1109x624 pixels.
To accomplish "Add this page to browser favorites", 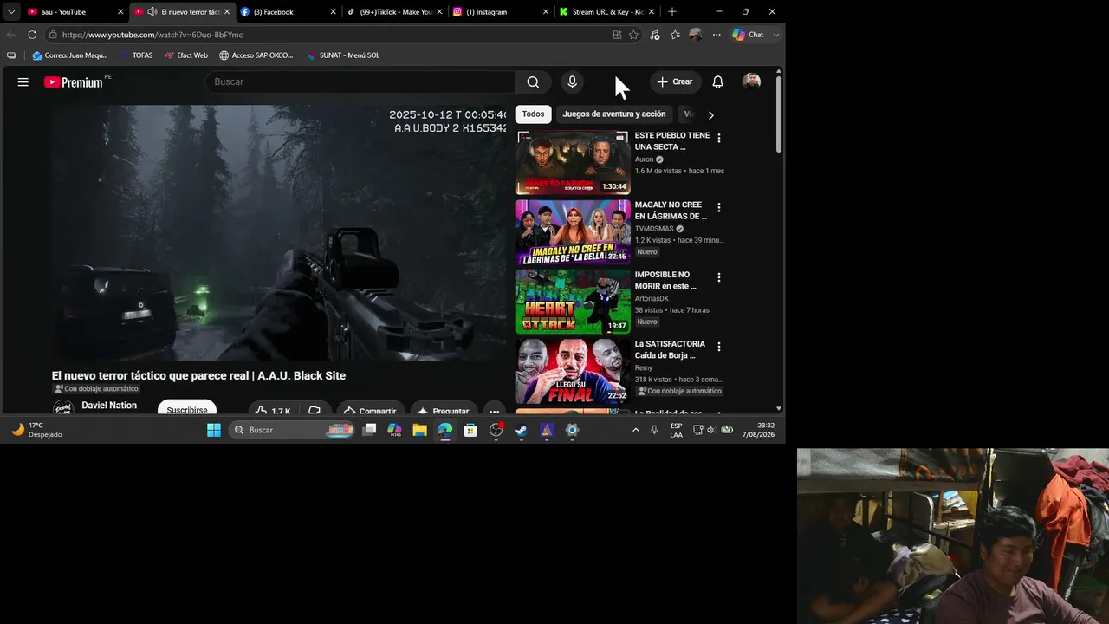I will tap(633, 35).
